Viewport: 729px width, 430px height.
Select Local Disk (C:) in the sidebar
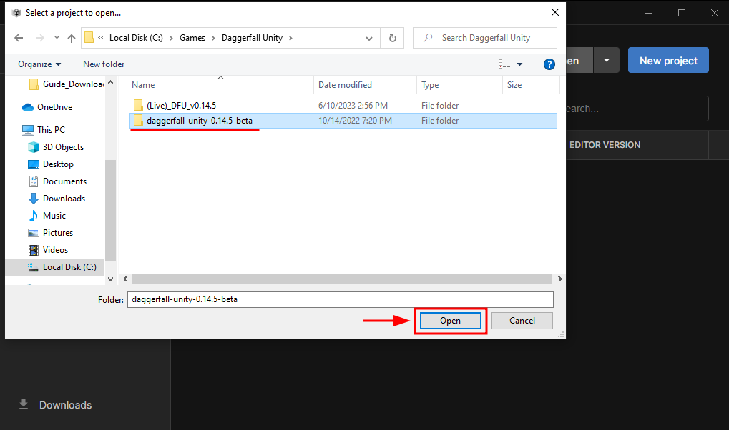(55, 267)
